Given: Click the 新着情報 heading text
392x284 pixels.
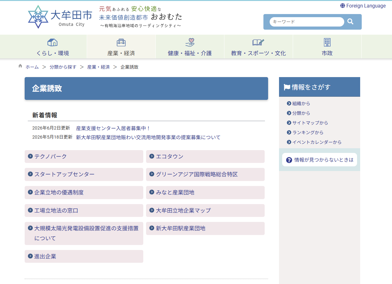Looking at the screenshot, I should 45,115.
